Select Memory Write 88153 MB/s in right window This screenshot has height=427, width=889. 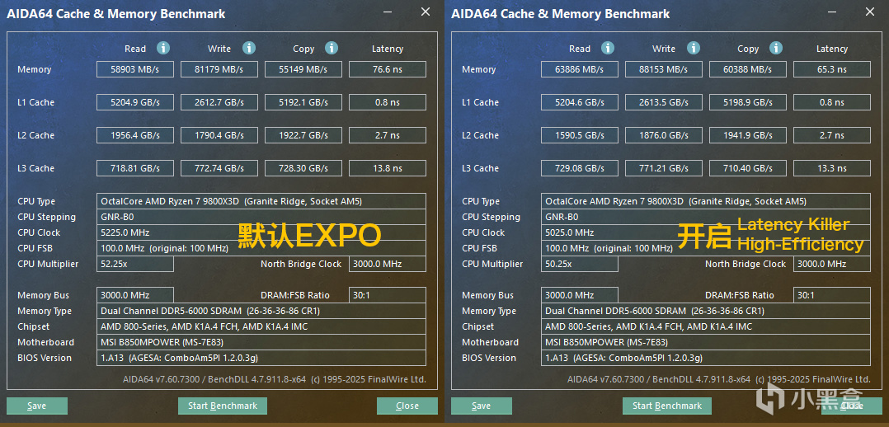(x=663, y=69)
